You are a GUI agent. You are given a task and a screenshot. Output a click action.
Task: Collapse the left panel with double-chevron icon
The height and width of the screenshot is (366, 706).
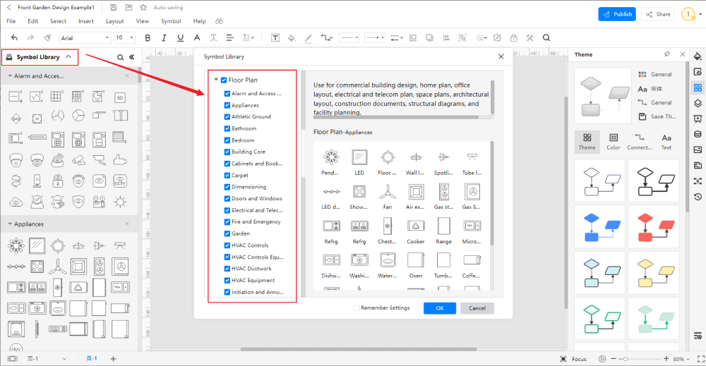point(131,57)
